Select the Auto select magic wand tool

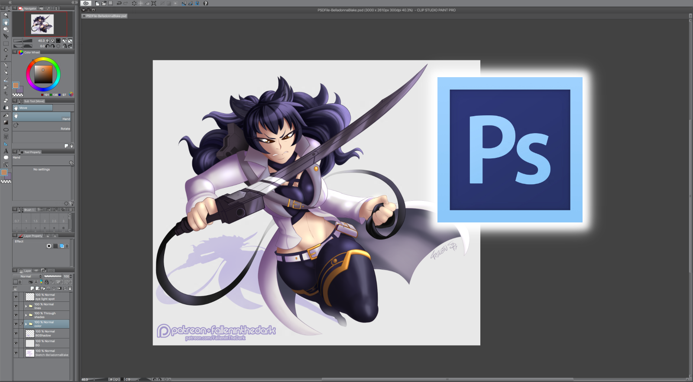[6, 50]
